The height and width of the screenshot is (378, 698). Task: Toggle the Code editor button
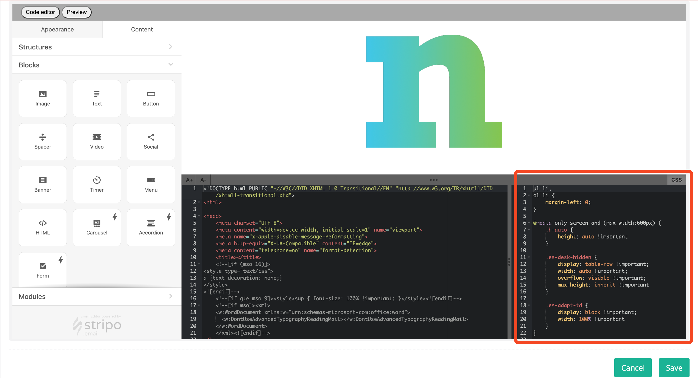tap(40, 12)
